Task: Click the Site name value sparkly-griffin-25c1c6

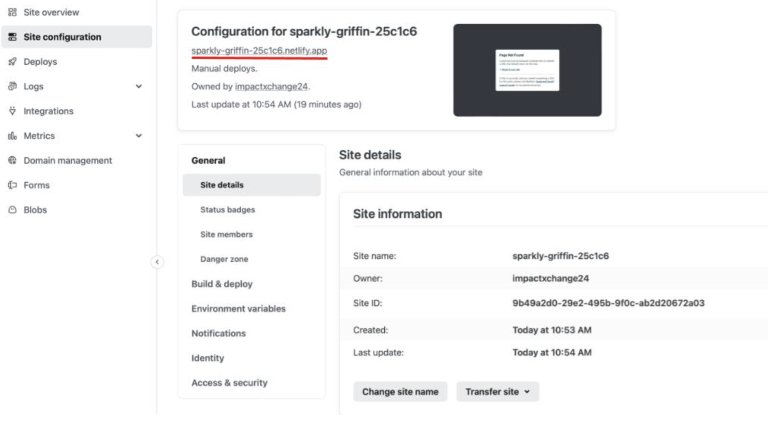Action: coord(561,256)
